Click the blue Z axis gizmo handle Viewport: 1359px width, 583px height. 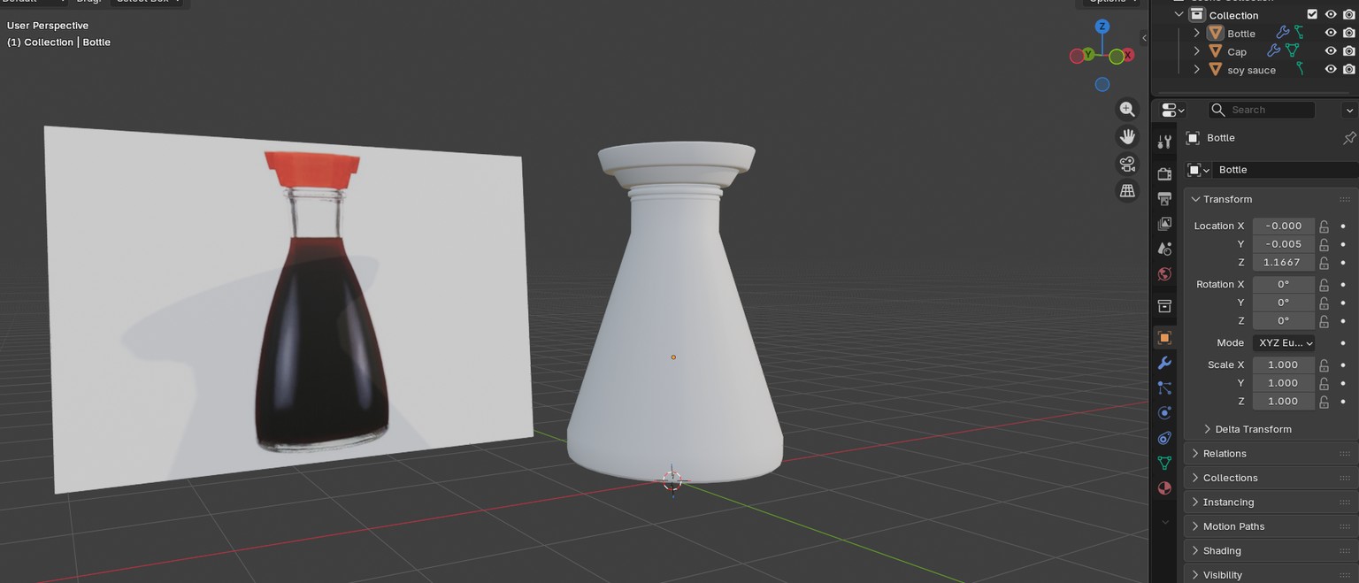[1102, 27]
